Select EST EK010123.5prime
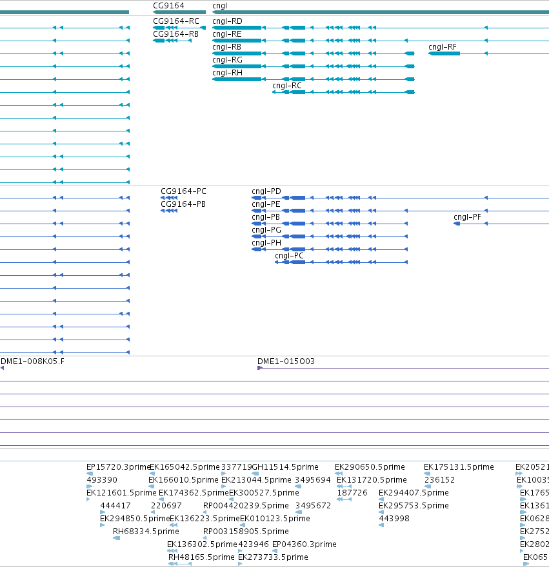Image resolution: width=549 pixels, height=567 pixels. tap(275, 519)
